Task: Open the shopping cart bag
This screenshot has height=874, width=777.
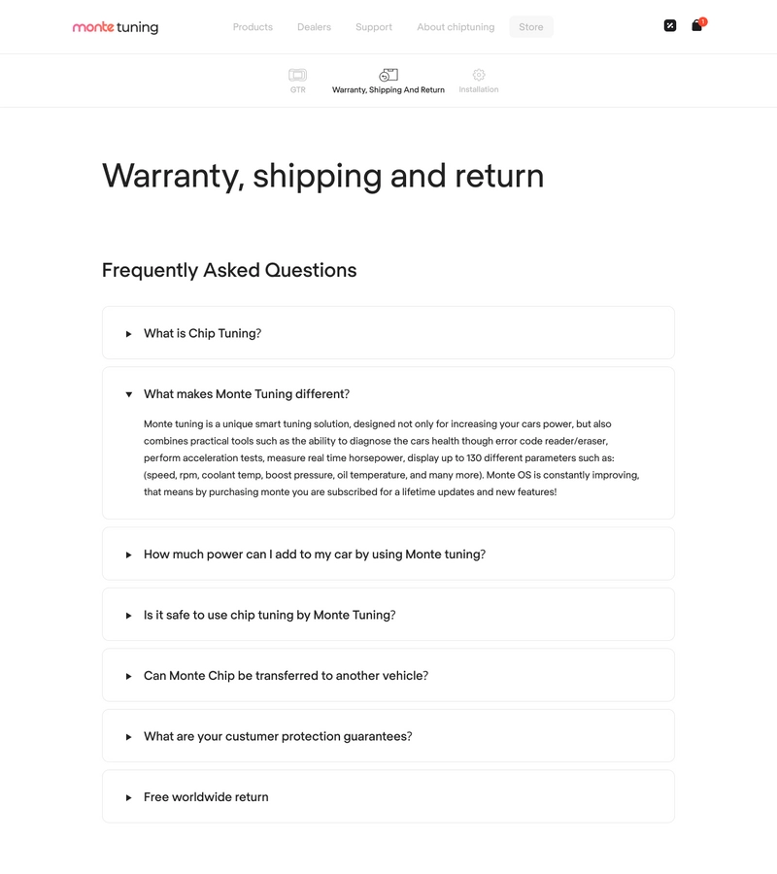Action: pos(696,26)
